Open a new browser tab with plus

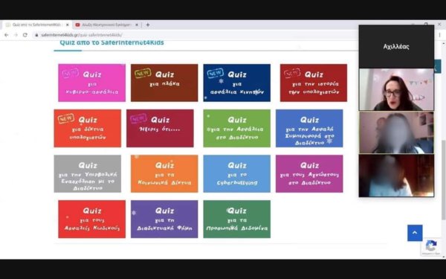(x=148, y=25)
